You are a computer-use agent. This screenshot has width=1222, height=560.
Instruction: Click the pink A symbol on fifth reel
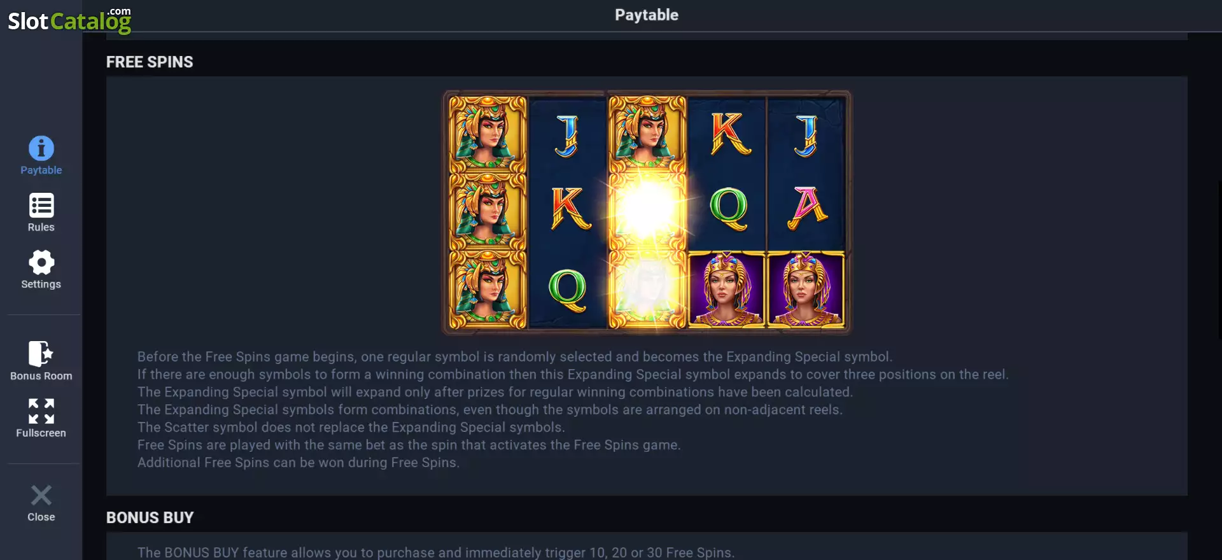click(x=807, y=208)
